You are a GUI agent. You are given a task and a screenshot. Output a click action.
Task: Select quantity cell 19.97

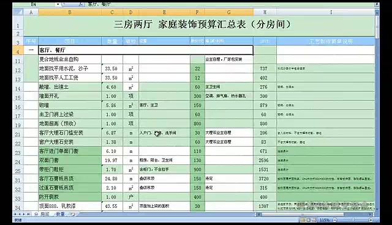(112, 160)
